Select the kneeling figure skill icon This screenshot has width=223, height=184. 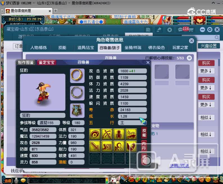(x=119, y=146)
